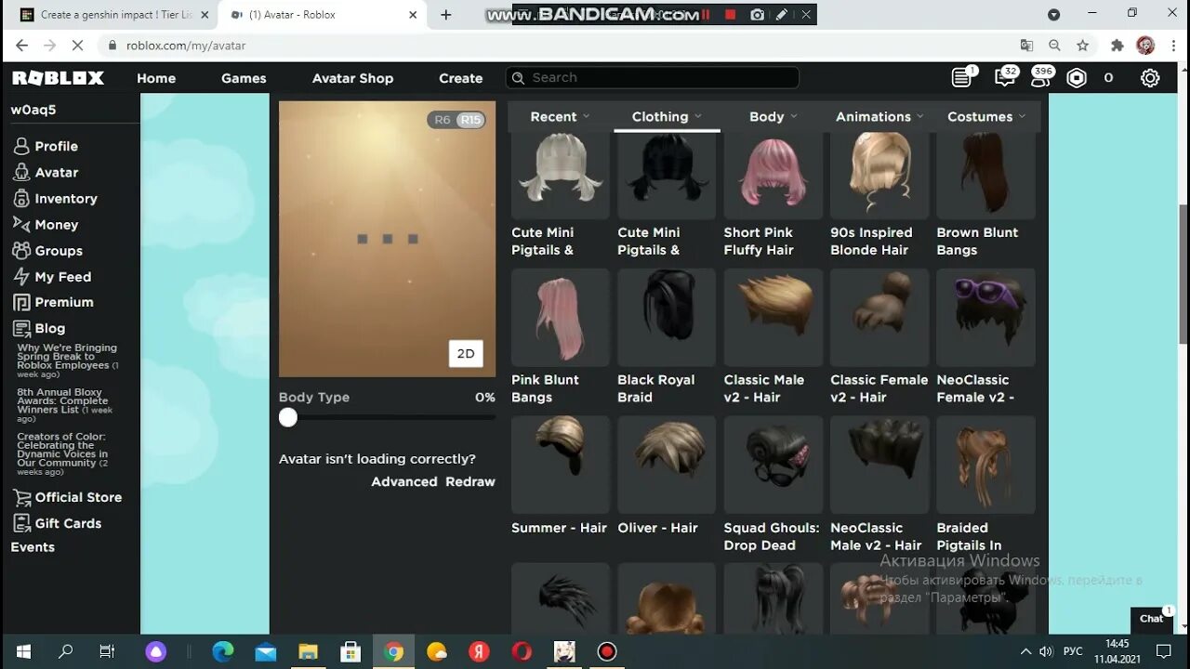The height and width of the screenshot is (669, 1190).
Task: Open Create in top navigation
Action: pos(460,78)
